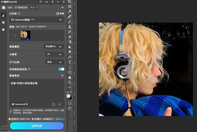The height and width of the screenshot is (132, 197).
Task: Click the 获取积分 link
Action: click(59, 119)
